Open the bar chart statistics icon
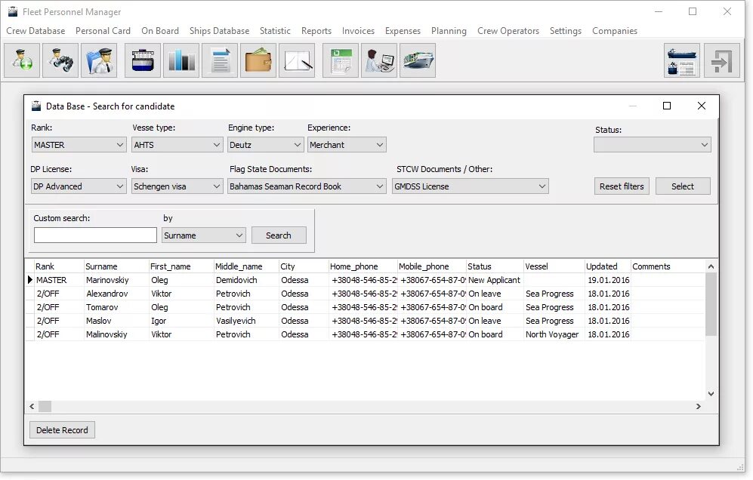Viewport: 753px width, 480px height. (x=181, y=60)
